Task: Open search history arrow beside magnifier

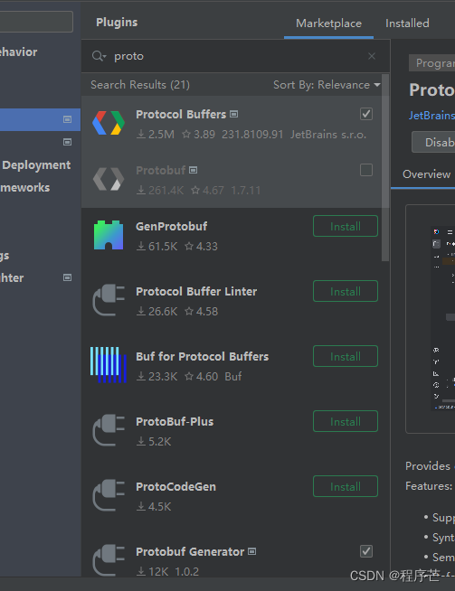Action: click(x=105, y=57)
